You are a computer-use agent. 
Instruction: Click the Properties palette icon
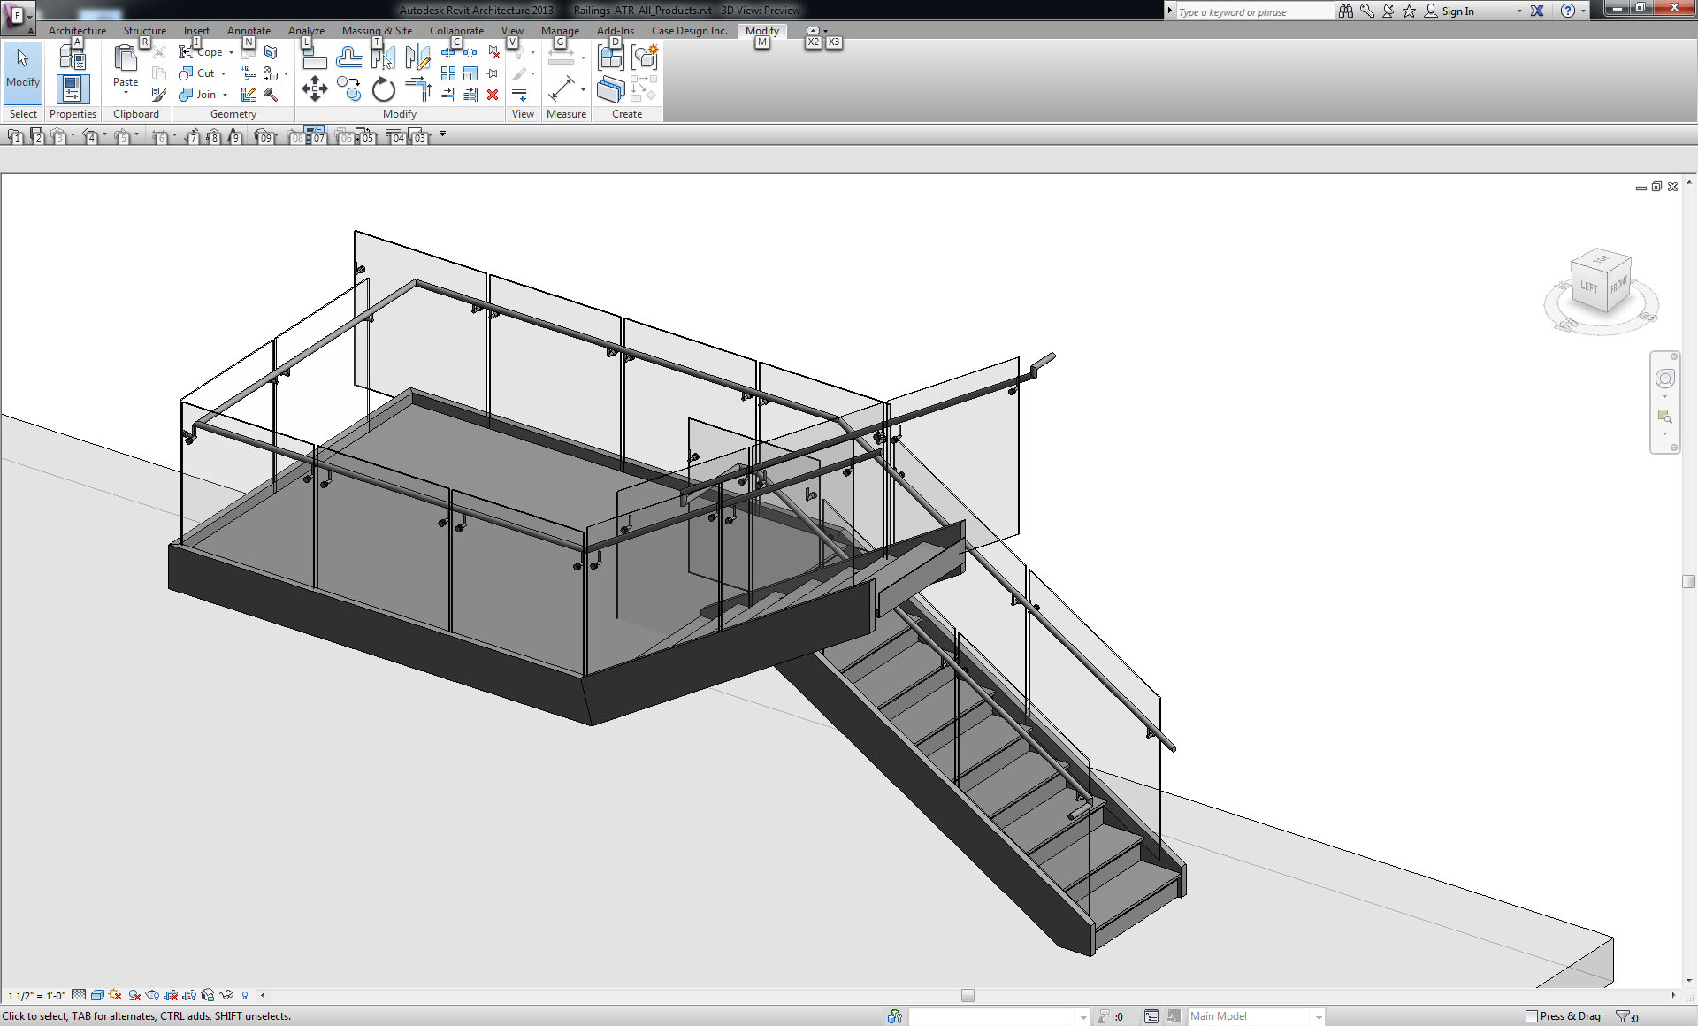73,88
